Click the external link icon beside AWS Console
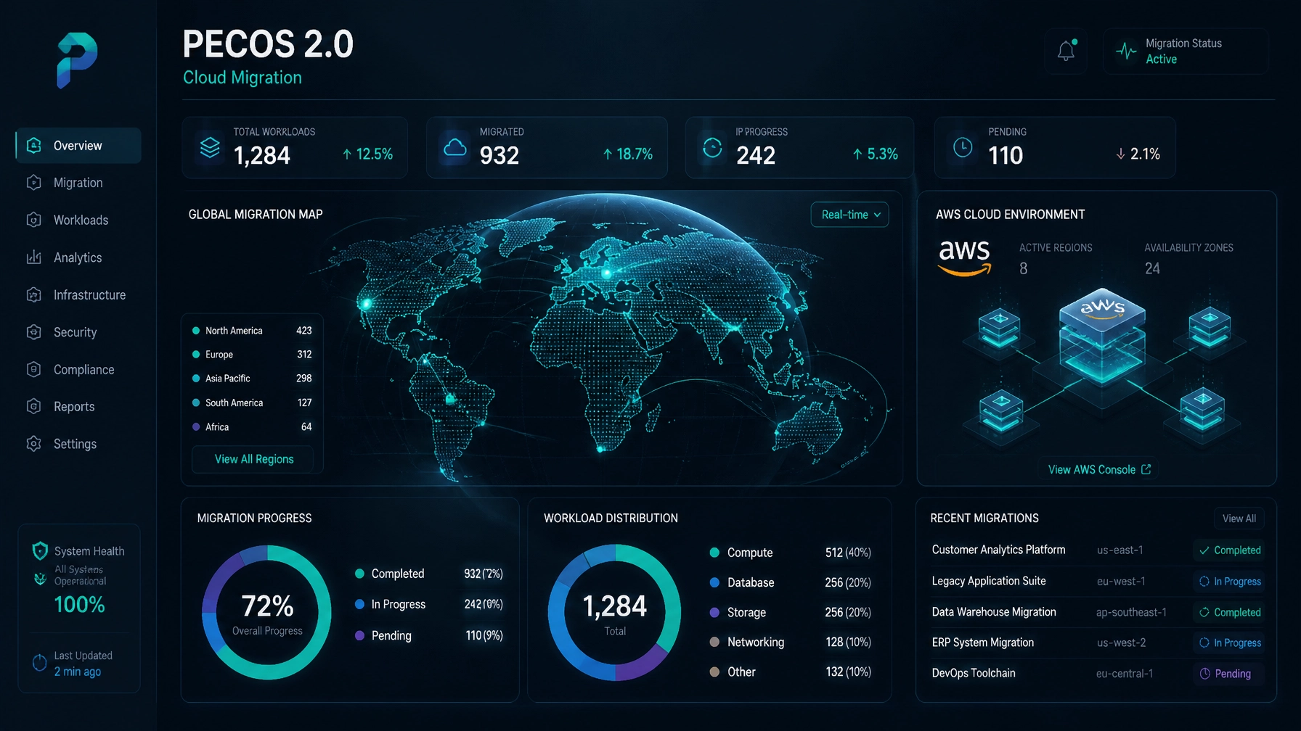The width and height of the screenshot is (1301, 731). 1146,469
